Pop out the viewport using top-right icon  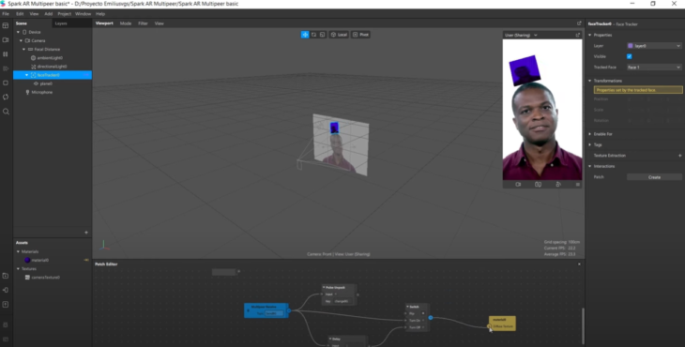pyautogui.click(x=579, y=23)
